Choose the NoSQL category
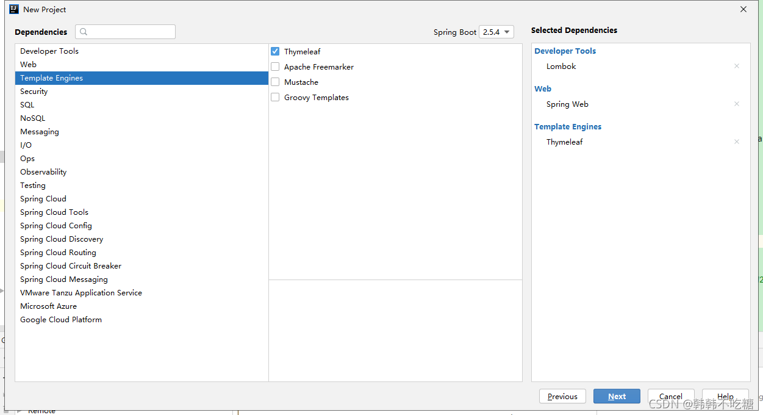 tap(141, 118)
